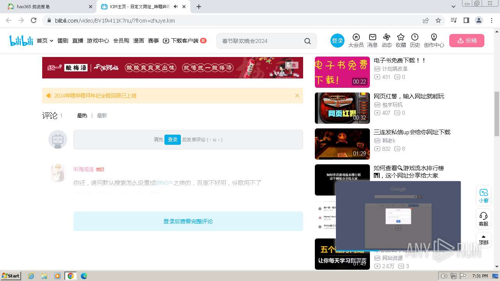This screenshot has height=281, width=500.
Task: Click commenter 听海观涛 avatar
Action: point(58,173)
